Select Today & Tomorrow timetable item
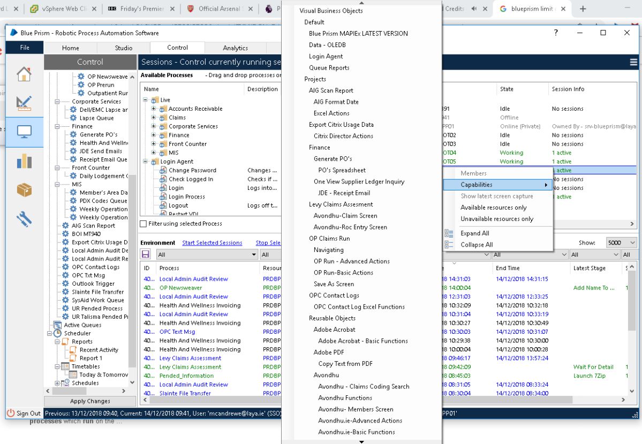642x444 pixels. coord(103,374)
